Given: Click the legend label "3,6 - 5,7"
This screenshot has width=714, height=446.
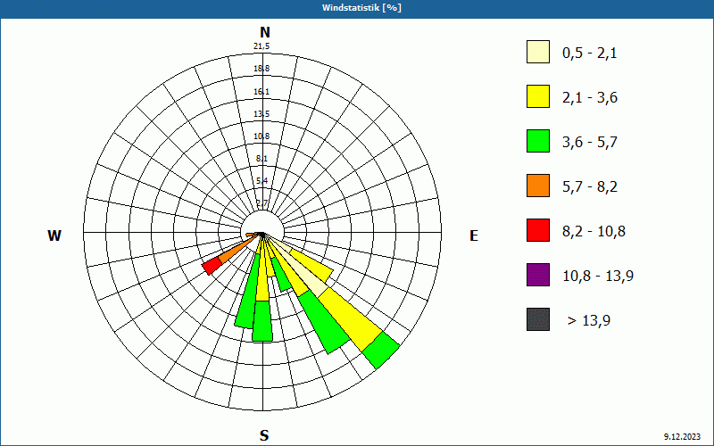Looking at the screenshot, I should pos(590,143).
